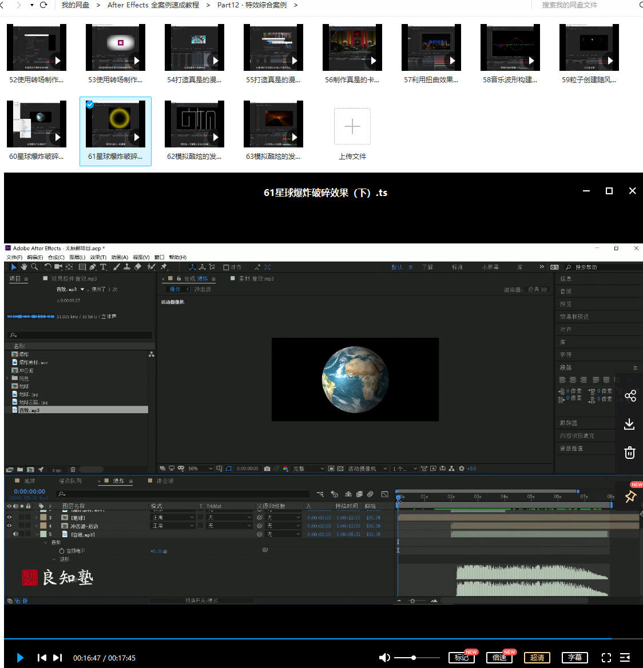
Task: Open the 58音乐波形 video thumbnail
Action: tap(510, 48)
